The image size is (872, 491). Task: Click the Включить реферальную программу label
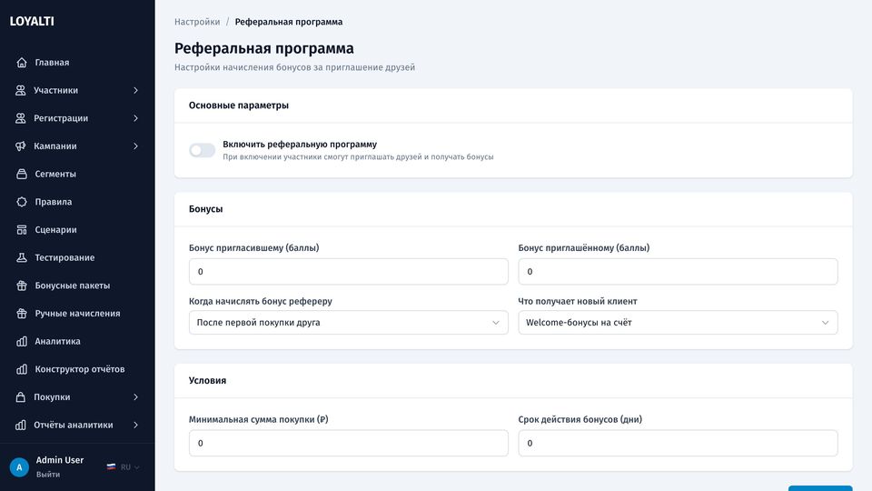tap(300, 145)
